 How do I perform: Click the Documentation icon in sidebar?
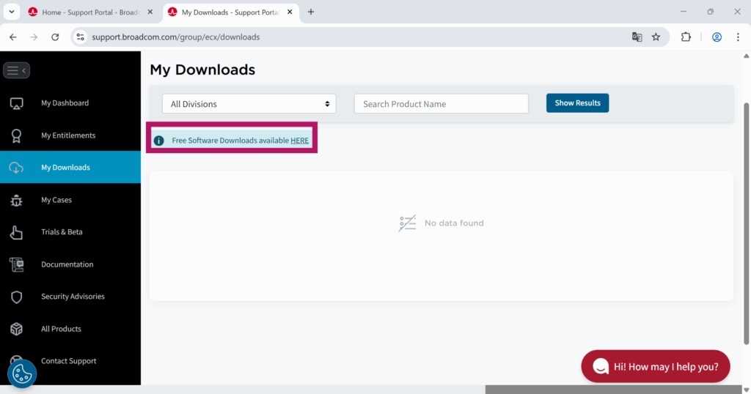[17, 264]
